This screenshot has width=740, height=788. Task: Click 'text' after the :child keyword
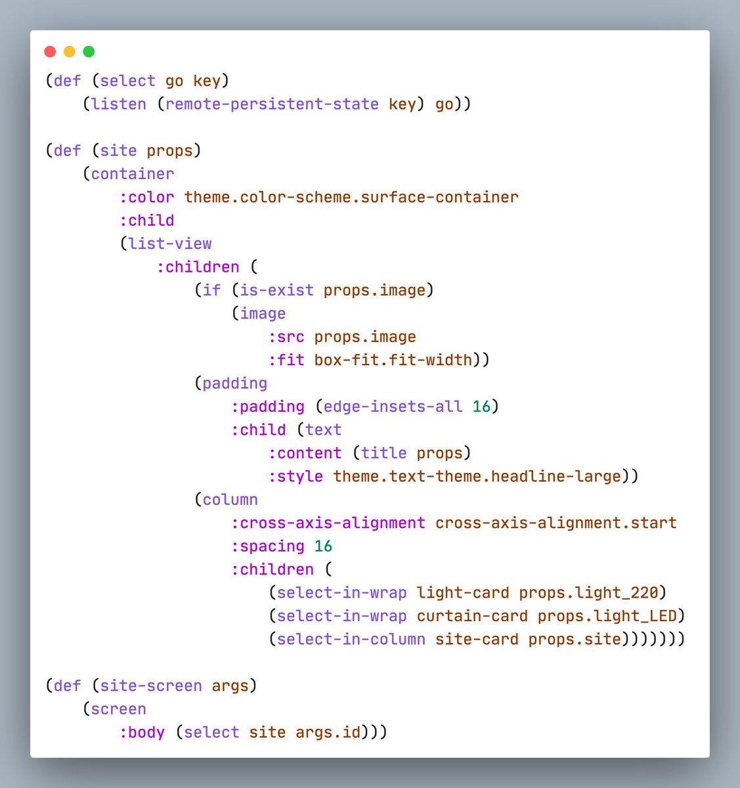point(324,430)
